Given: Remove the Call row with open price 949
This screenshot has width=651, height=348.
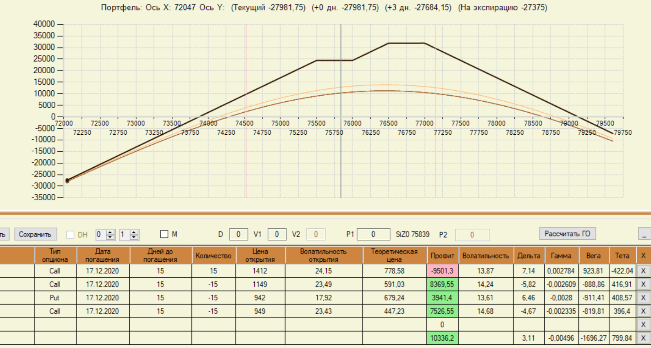Looking at the screenshot, I should 643,311.
